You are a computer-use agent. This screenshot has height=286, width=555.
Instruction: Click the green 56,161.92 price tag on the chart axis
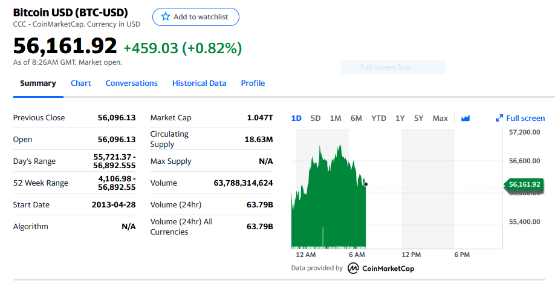pos(524,184)
